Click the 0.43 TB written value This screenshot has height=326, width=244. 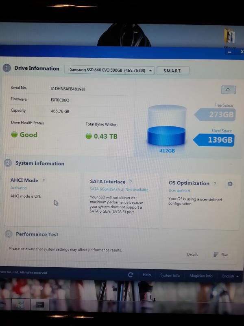point(106,136)
